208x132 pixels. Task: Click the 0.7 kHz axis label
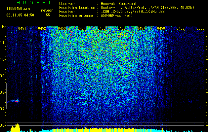coord(3,109)
